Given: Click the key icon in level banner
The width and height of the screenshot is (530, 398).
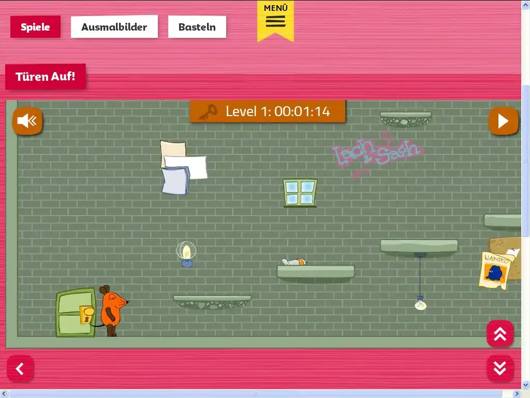Looking at the screenshot, I should [x=208, y=112].
